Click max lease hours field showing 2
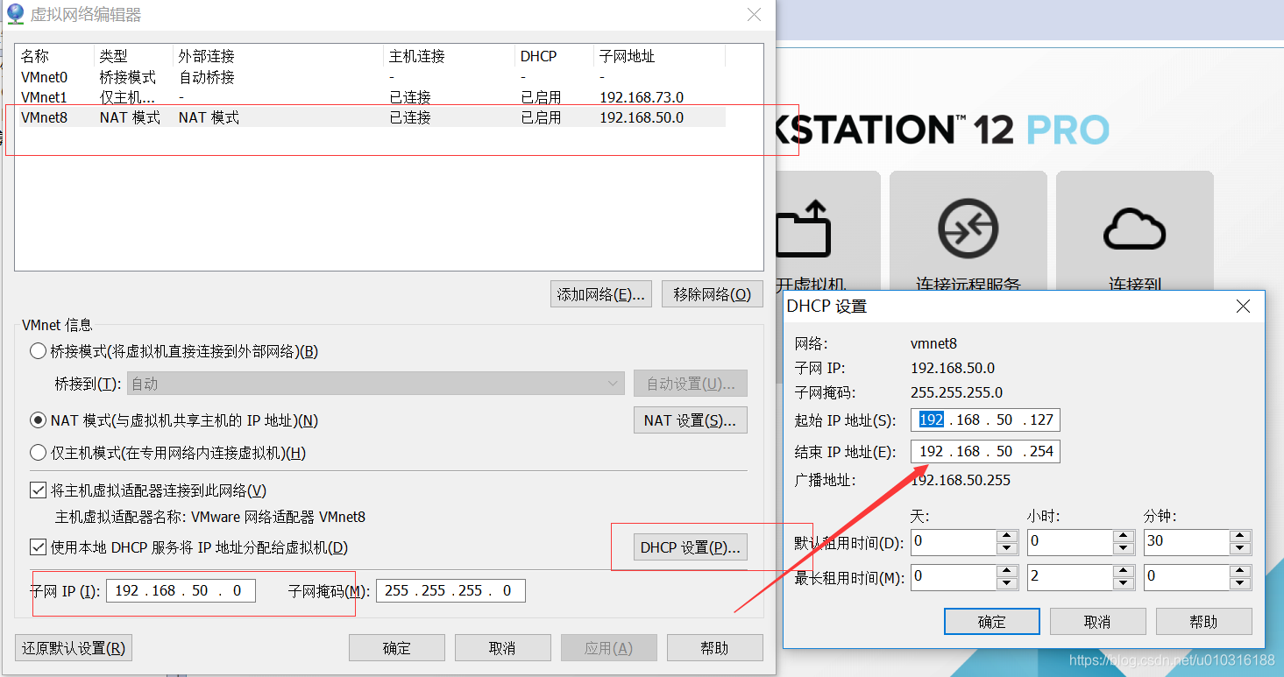Image resolution: width=1284 pixels, height=677 pixels. click(1070, 576)
